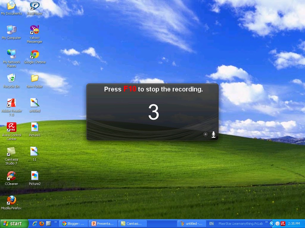Click the webcam icon in recording countdown

[206, 134]
